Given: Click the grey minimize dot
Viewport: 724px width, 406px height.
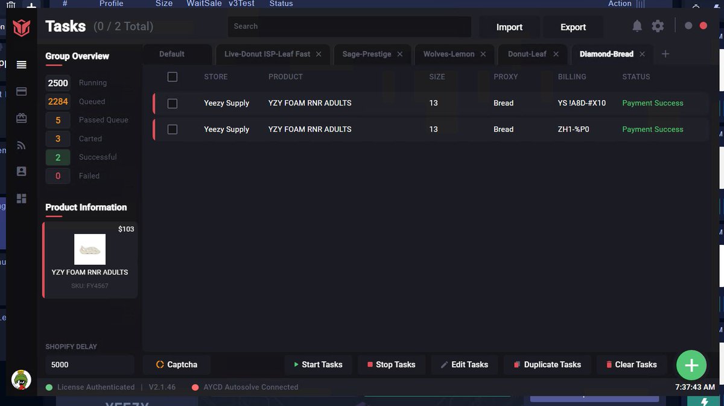Looking at the screenshot, I should [688, 26].
